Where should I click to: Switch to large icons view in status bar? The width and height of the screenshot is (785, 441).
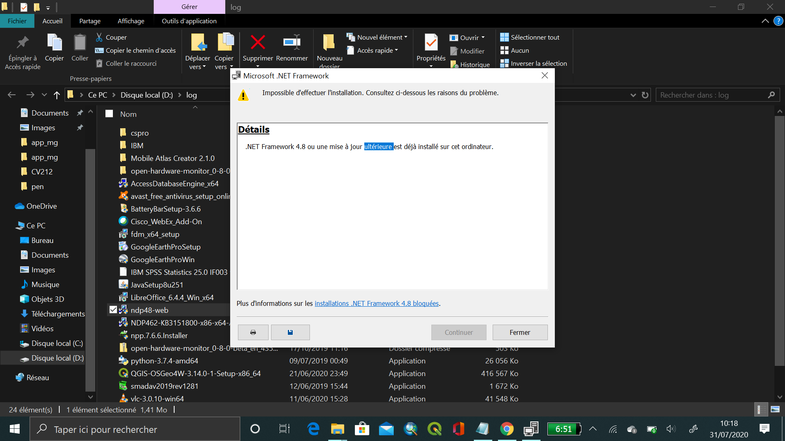point(775,409)
